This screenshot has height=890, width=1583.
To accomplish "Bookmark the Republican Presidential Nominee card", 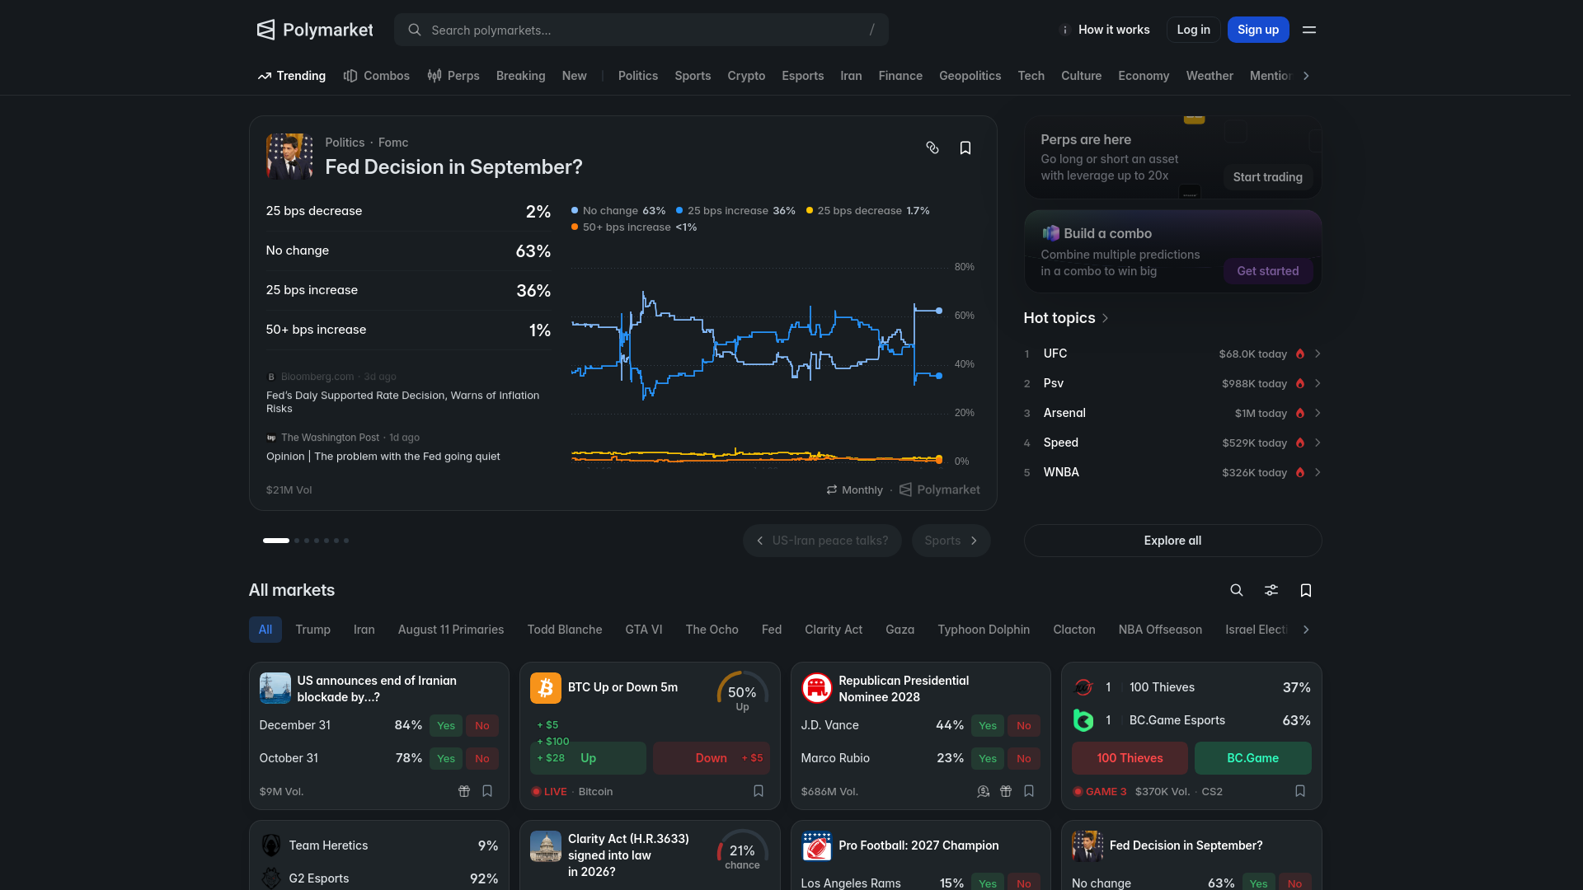I will 1029,791.
